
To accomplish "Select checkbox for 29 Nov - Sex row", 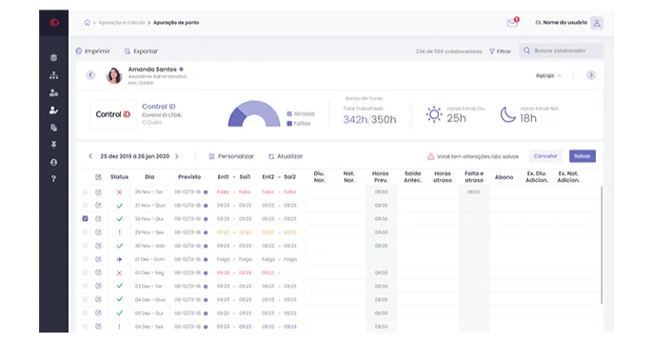I will pos(85,232).
